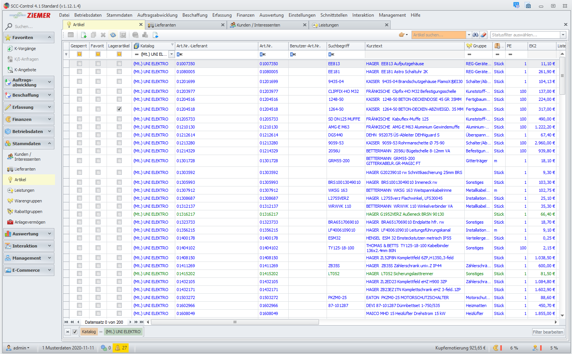Open the notifications bell showing 27
Screen dimensions: 572x354
pyautogui.click(x=121, y=348)
